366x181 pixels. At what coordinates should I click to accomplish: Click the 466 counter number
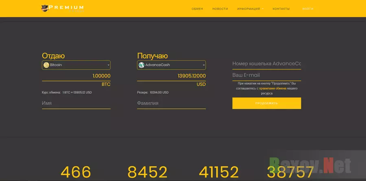(76, 172)
